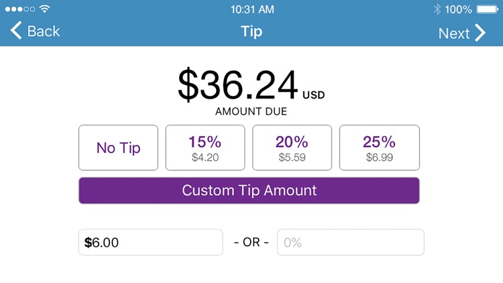This screenshot has height=283, width=503.
Task: Tap the Back chevron arrow
Action: [16, 31]
